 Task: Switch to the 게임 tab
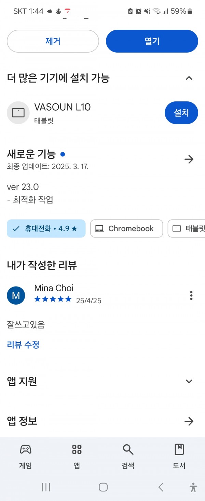click(x=26, y=456)
